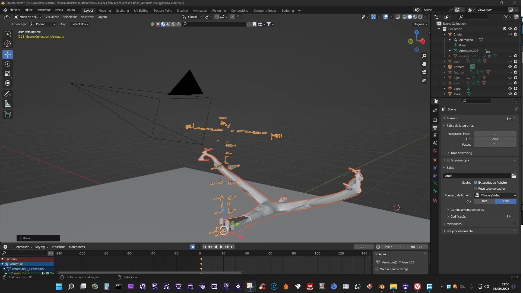Toggle the Extensões de ficheiro checkbox
This screenshot has width=523, height=293.
pyautogui.click(x=476, y=183)
